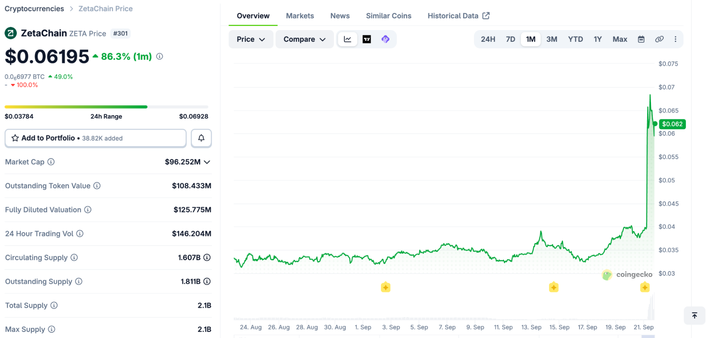708x338 pixels.
Task: Click the $125.775M fully diluted valuation
Action: (x=192, y=210)
